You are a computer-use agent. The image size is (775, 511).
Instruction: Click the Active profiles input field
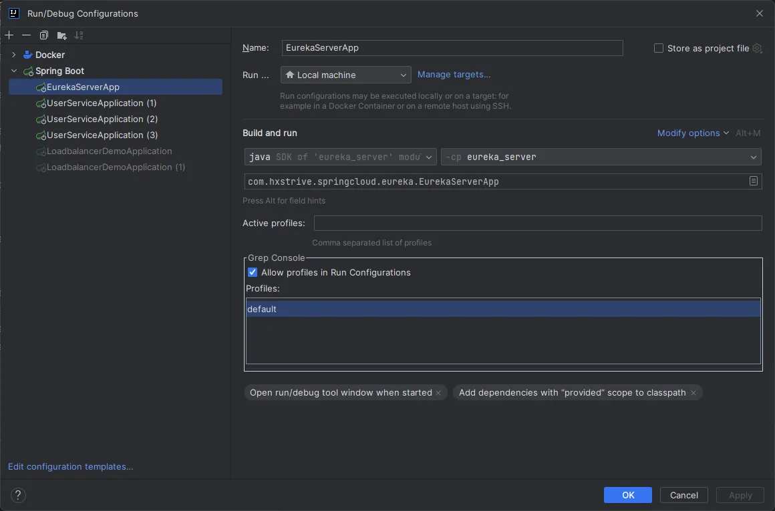[x=537, y=223]
